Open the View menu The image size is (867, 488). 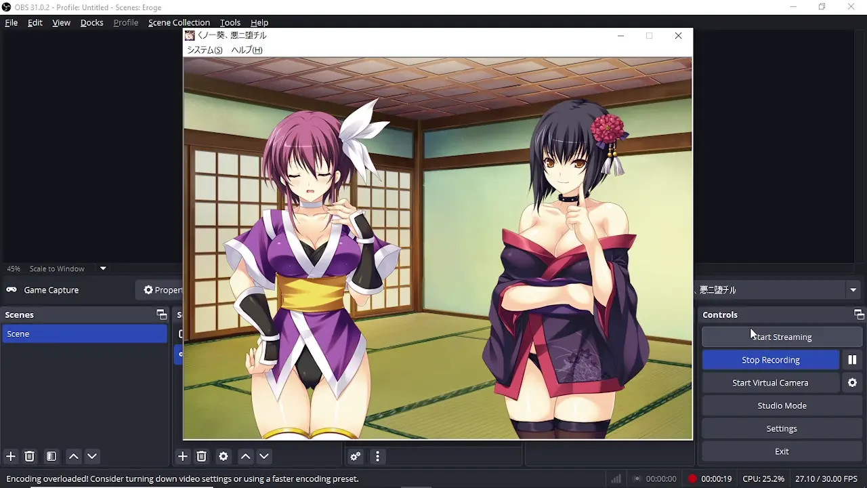click(x=61, y=22)
